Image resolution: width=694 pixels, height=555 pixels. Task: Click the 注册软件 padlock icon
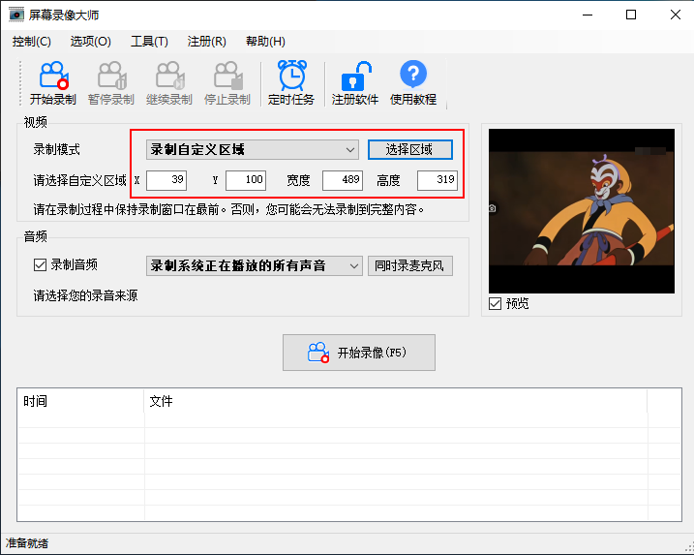click(355, 77)
